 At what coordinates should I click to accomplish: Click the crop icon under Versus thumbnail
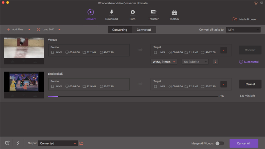(x=24, y=61)
